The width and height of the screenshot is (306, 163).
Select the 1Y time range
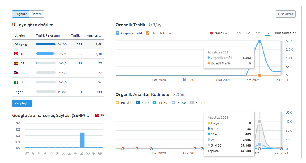tap(258, 33)
